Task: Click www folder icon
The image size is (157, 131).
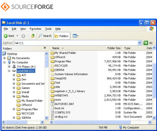Action: [x=53, y=100]
